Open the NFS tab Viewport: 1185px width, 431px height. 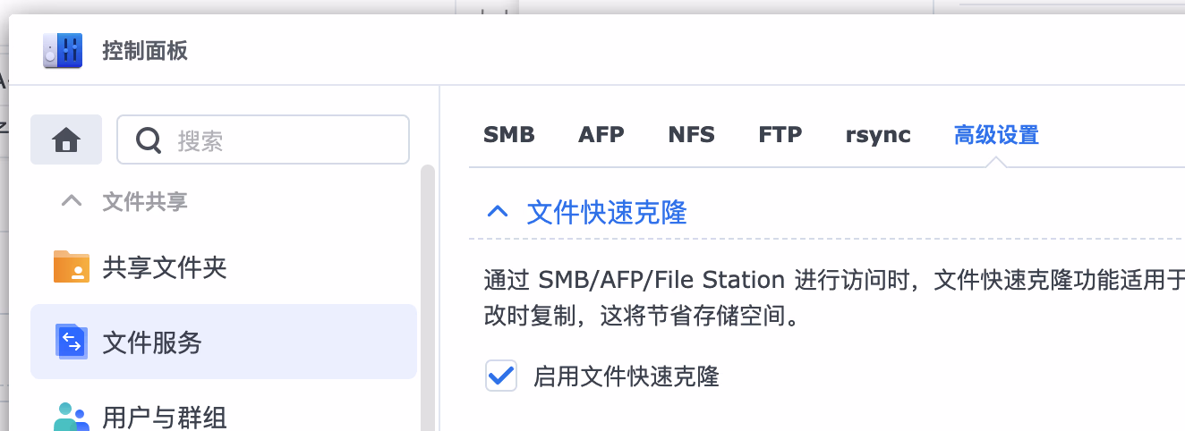(x=692, y=135)
